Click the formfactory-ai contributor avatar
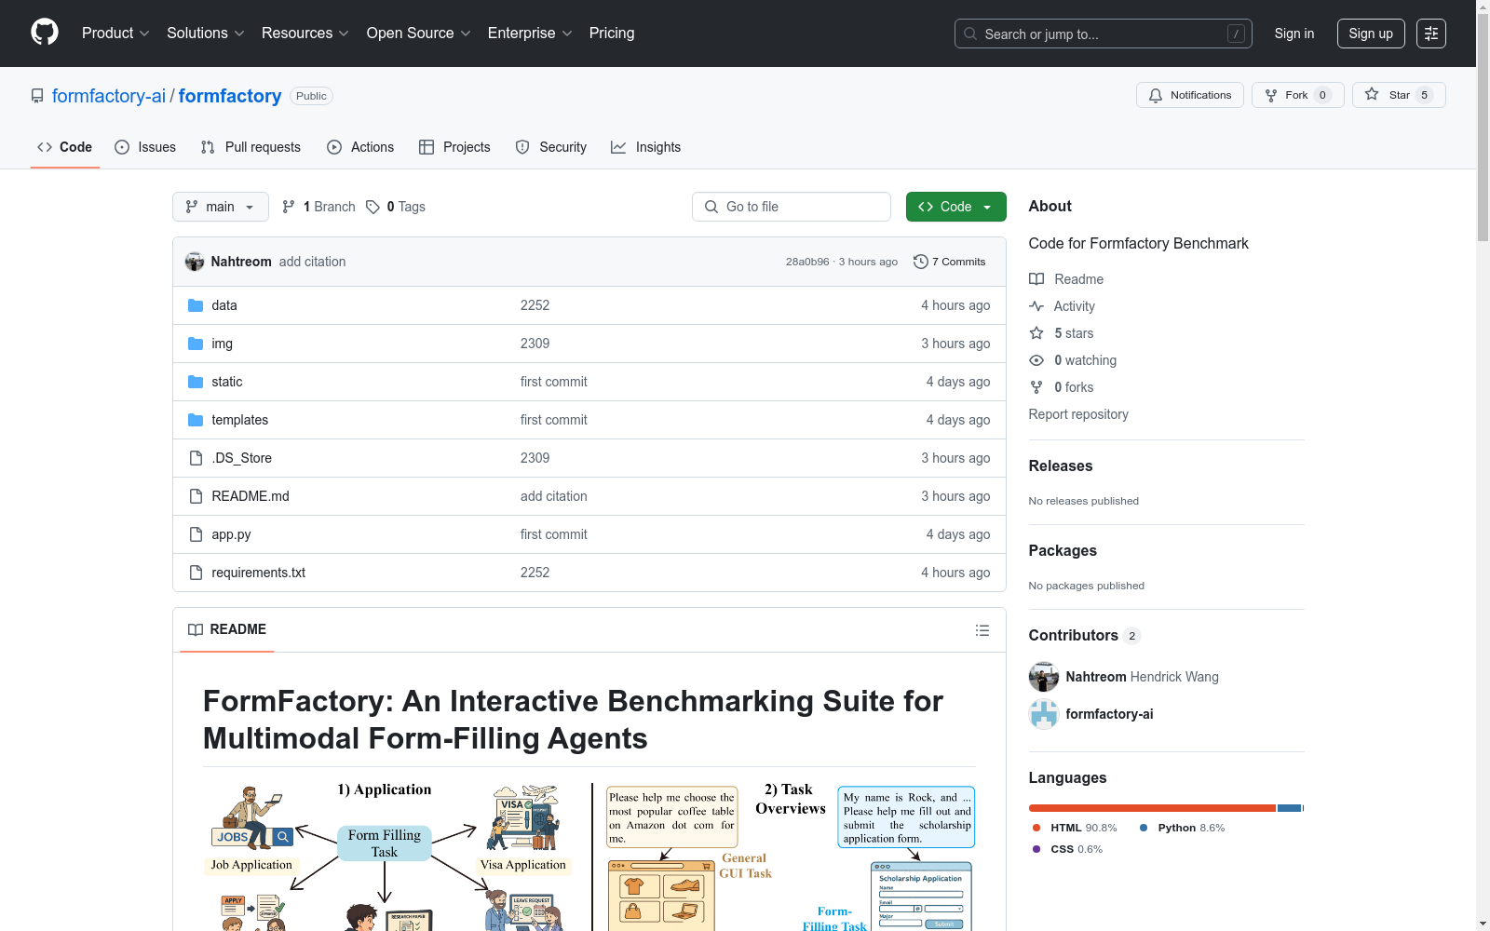Viewport: 1490px width, 931px height. pyautogui.click(x=1044, y=714)
